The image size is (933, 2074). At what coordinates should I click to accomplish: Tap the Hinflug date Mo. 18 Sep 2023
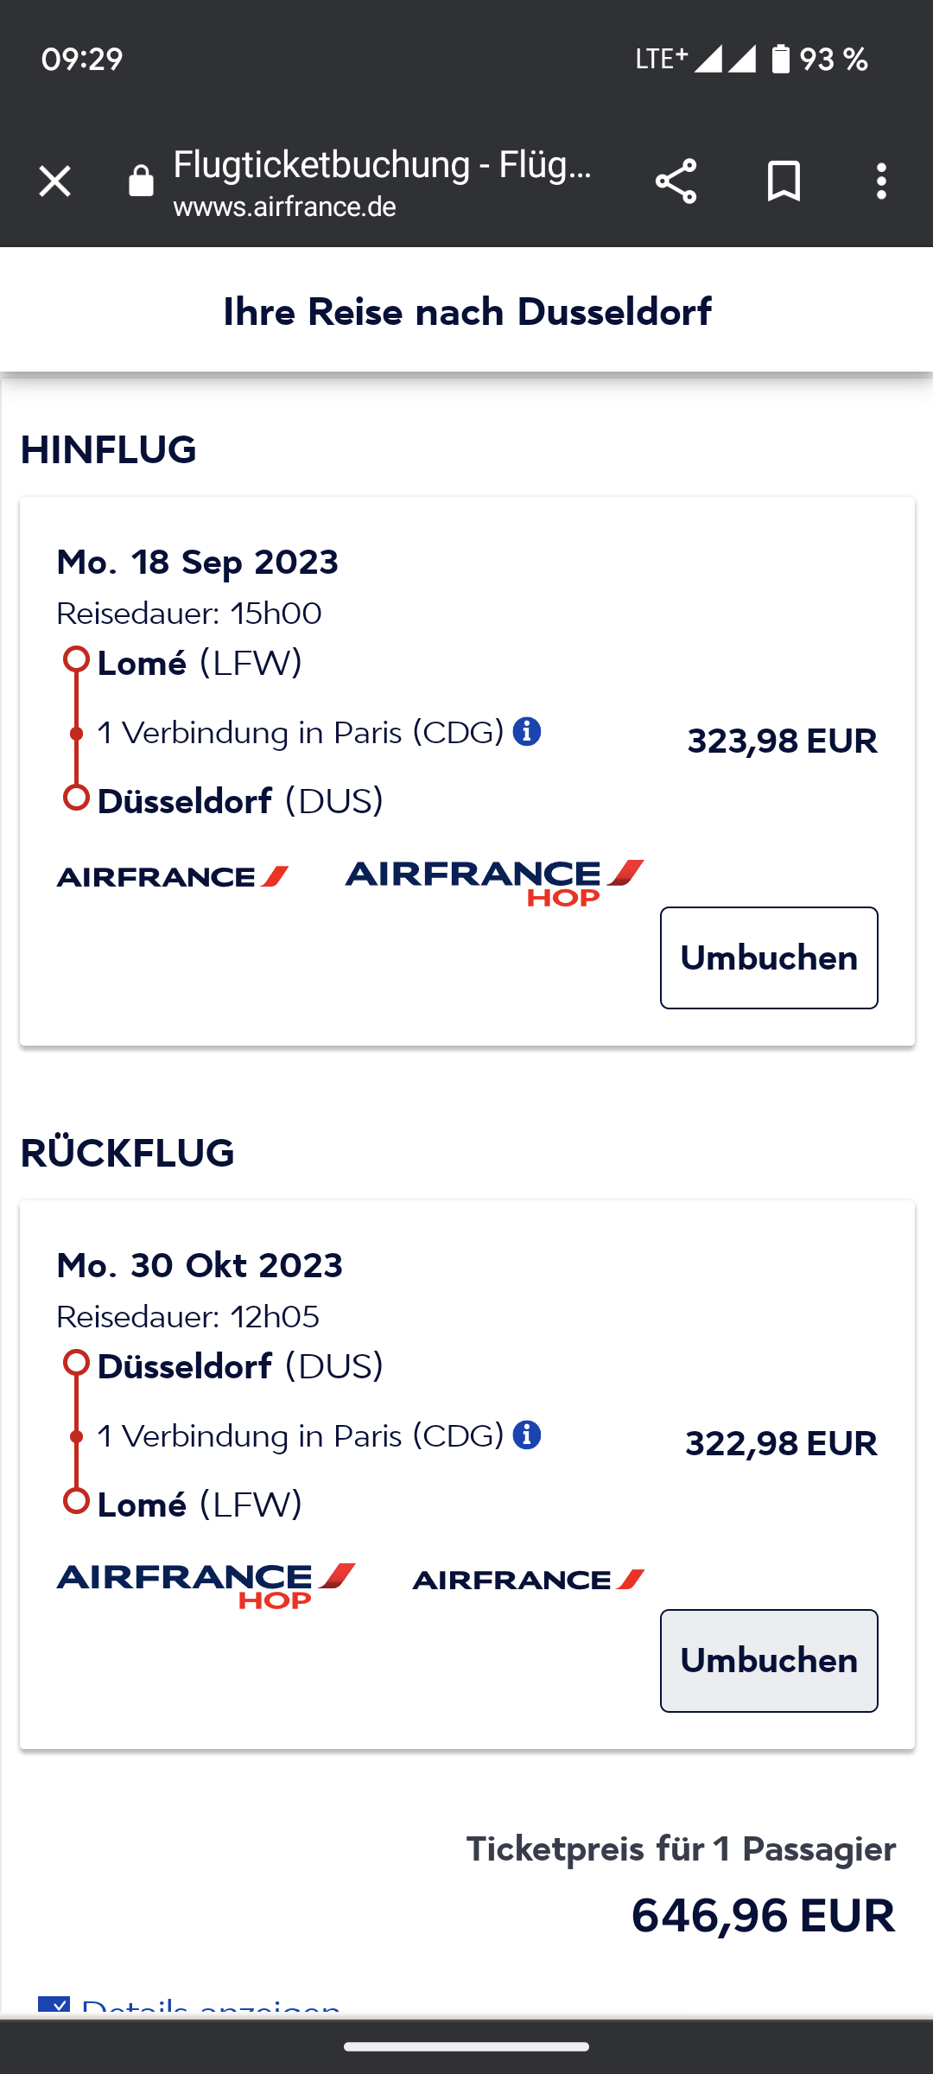[x=197, y=563]
